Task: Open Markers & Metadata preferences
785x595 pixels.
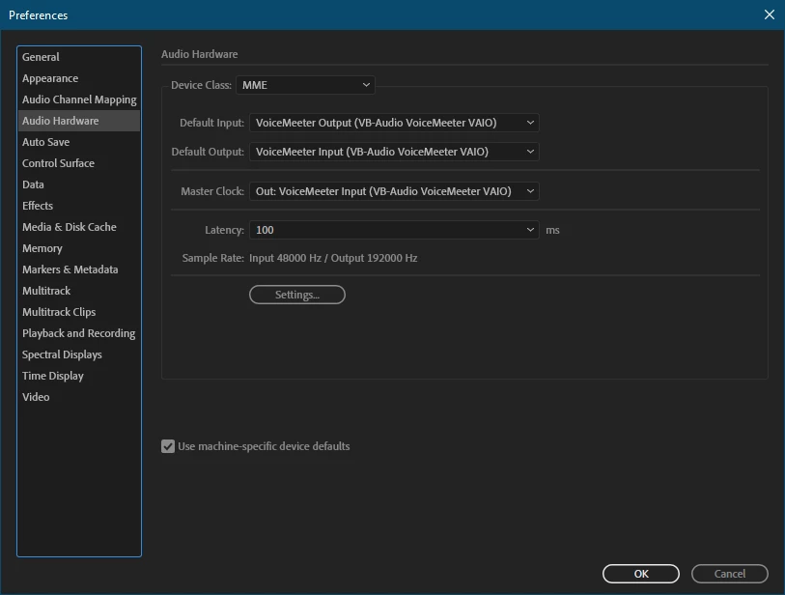Action: (78, 269)
